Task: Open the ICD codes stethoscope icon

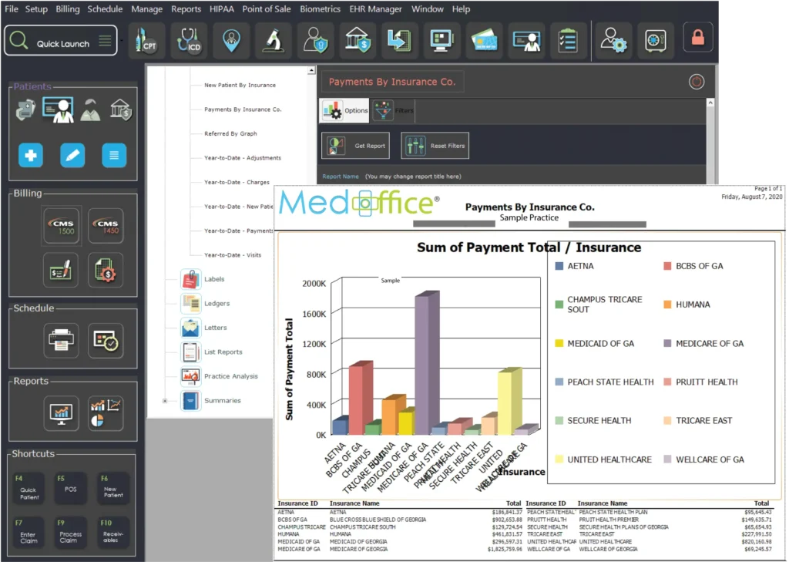Action: (x=190, y=41)
